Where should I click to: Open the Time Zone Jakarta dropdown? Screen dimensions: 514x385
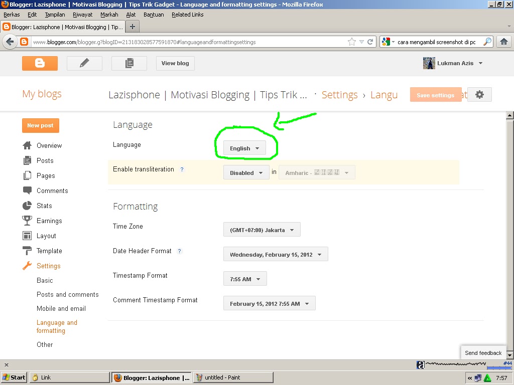pyautogui.click(x=262, y=230)
